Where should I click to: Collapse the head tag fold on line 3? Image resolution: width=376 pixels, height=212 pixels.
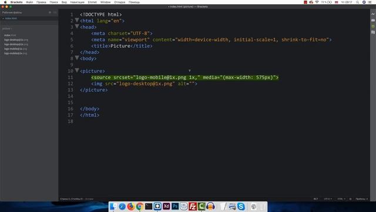[77, 26]
